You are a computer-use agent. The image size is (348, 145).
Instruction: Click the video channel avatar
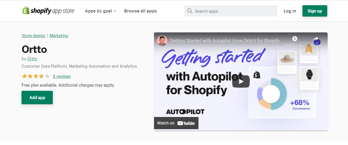pos(162,41)
